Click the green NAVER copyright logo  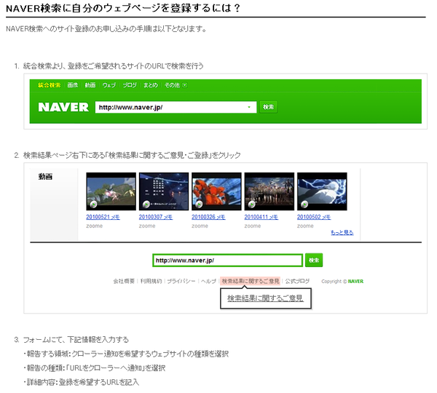(x=355, y=282)
